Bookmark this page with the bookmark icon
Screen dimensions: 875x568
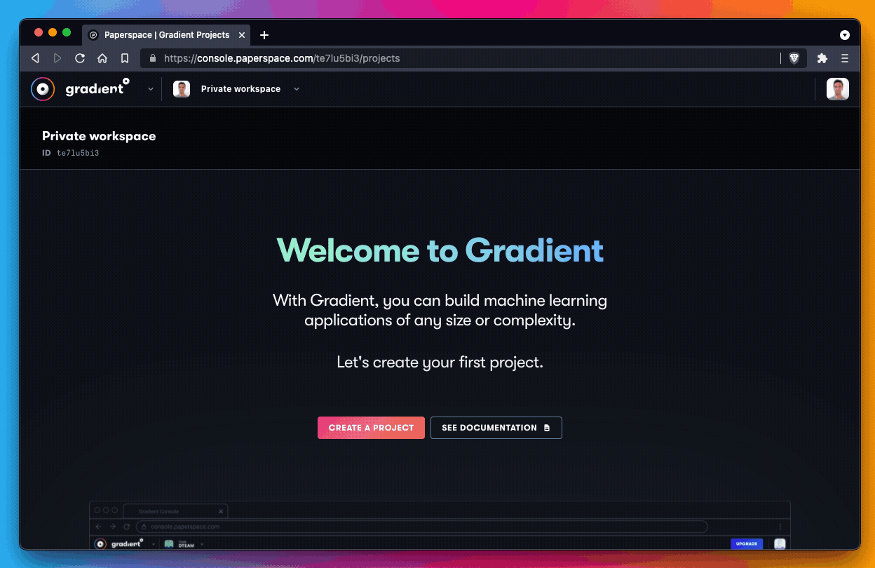(x=125, y=58)
